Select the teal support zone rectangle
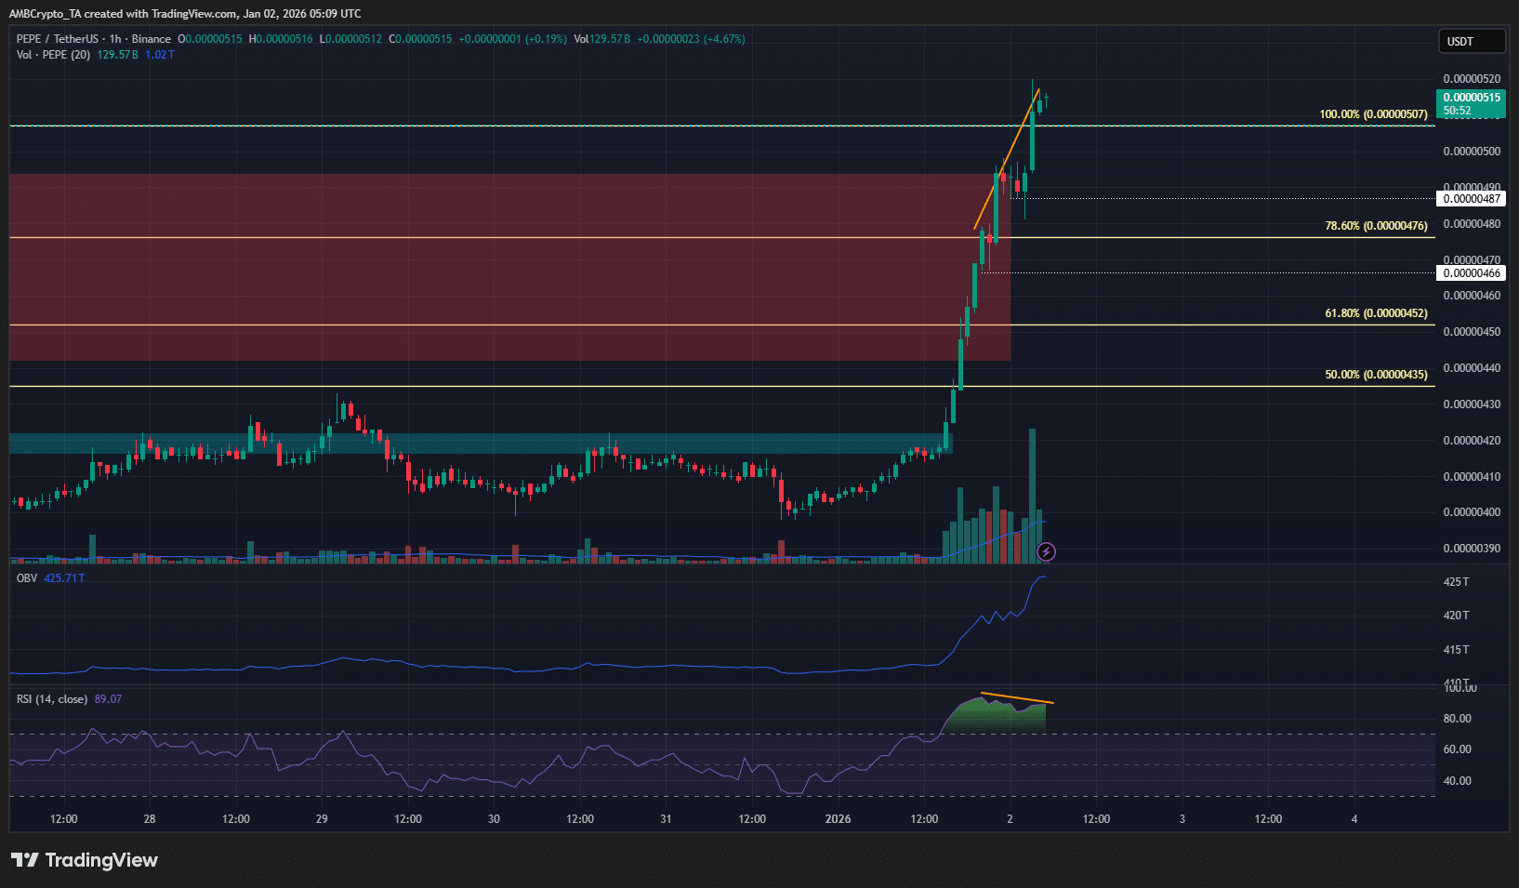 pyautogui.click(x=465, y=444)
